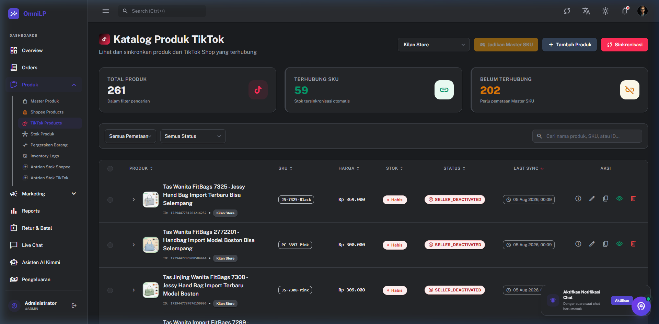Open Retur & Batal in the sidebar
Screen dimensions: 659x324
pyautogui.click(x=44, y=228)
